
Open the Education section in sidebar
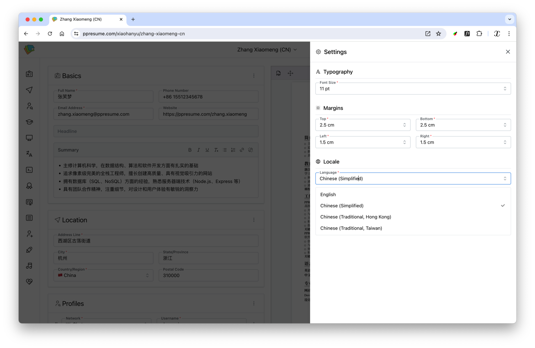click(29, 122)
